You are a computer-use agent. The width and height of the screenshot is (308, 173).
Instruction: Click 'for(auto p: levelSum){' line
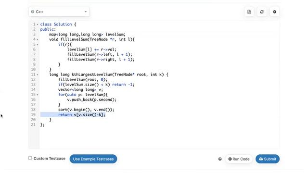point(83,95)
